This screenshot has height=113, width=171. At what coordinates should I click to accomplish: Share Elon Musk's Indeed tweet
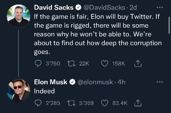(x=138, y=103)
